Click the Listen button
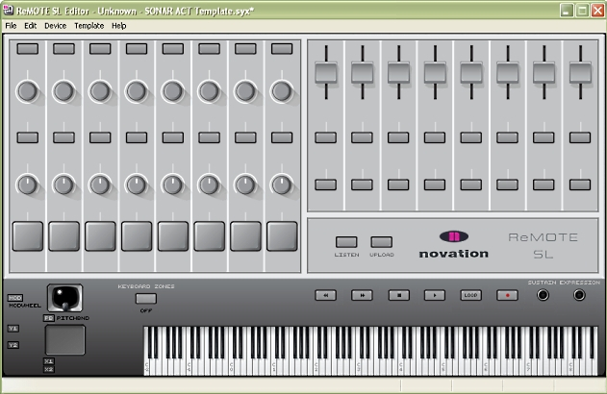 (x=346, y=242)
